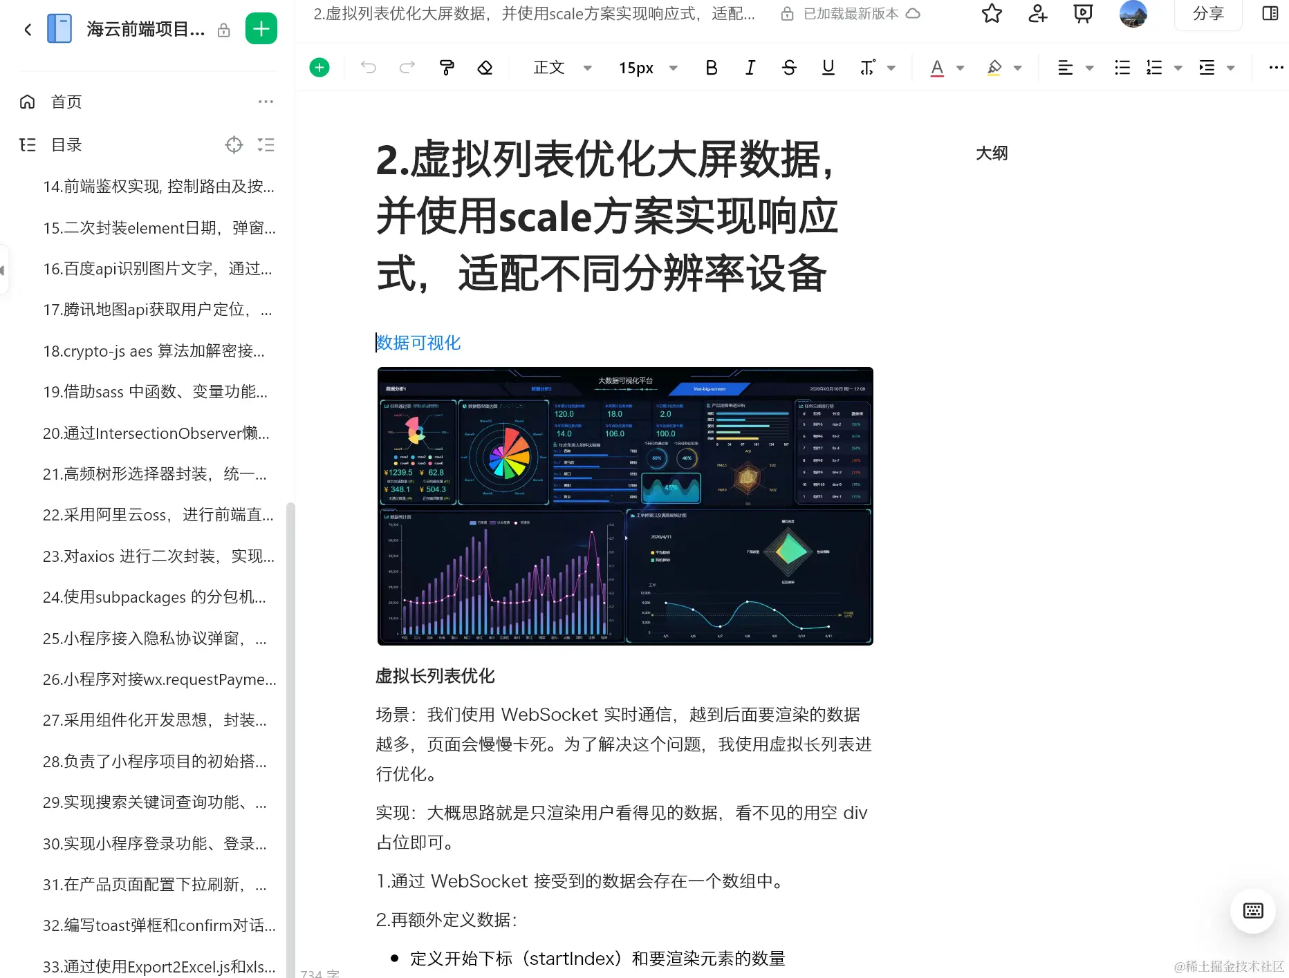The image size is (1289, 978).
Task: Go back with the left chevron arrow
Action: 28,29
